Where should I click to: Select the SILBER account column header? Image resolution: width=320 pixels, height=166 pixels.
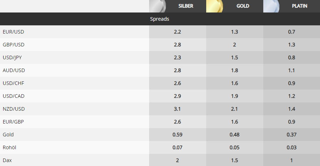click(186, 6)
